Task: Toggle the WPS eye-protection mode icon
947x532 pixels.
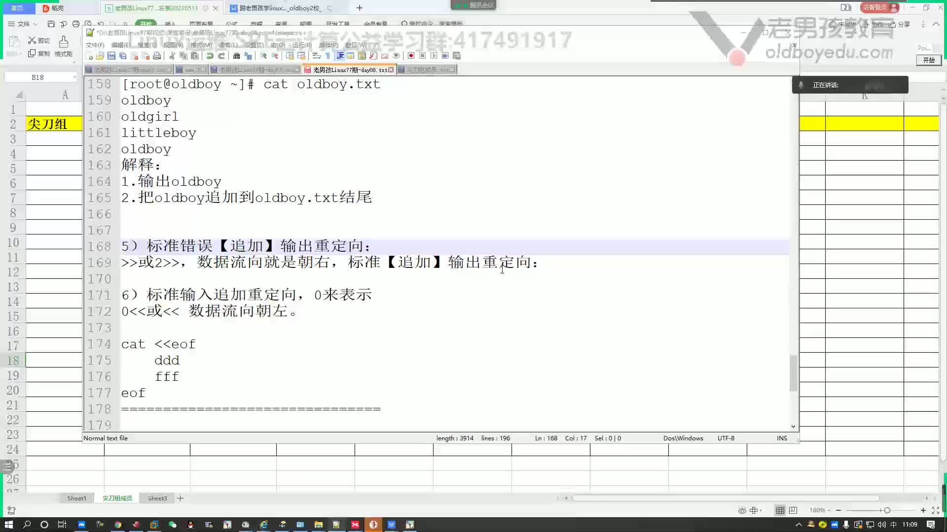Action: [742, 510]
